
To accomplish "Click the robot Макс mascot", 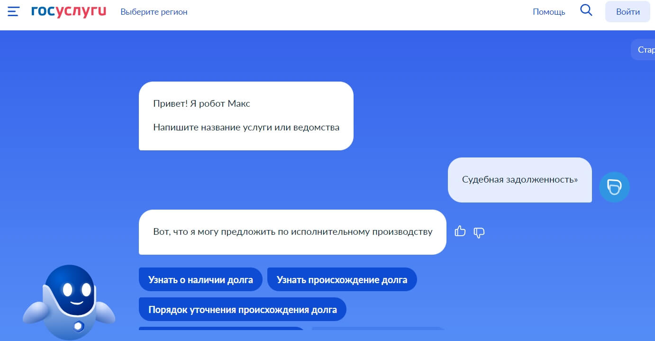I will (x=69, y=302).
